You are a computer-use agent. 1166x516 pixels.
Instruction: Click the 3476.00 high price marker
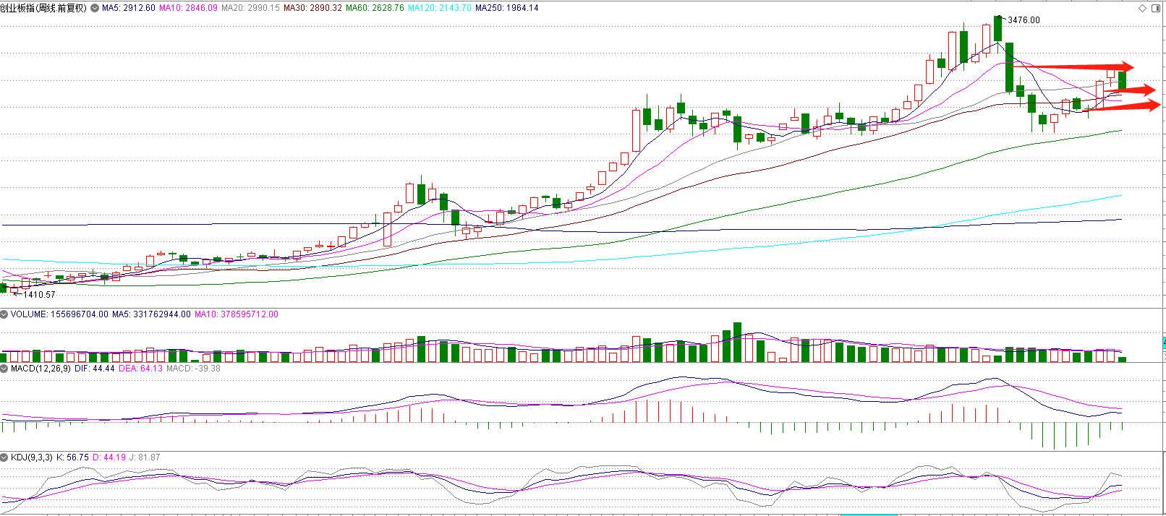click(x=1024, y=20)
